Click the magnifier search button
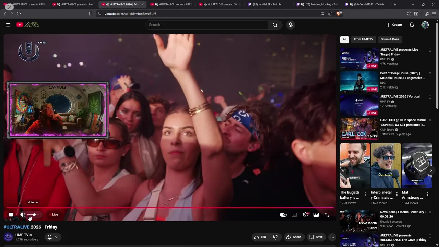The image size is (439, 247). click(275, 25)
